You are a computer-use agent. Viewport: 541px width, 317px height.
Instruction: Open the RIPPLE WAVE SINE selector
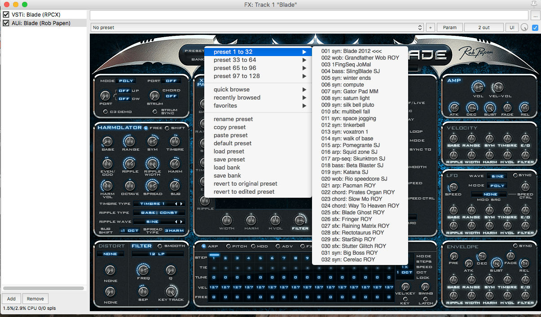point(159,221)
